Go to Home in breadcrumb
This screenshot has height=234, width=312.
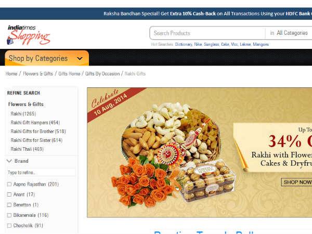point(11,74)
